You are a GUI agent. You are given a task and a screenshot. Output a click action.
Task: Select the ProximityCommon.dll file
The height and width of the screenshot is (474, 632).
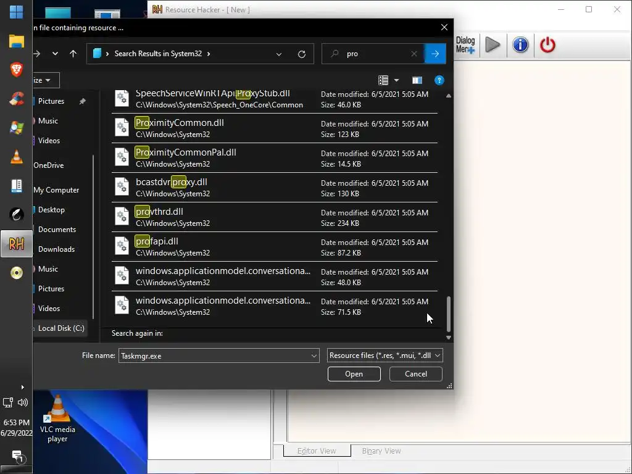[x=275, y=128]
